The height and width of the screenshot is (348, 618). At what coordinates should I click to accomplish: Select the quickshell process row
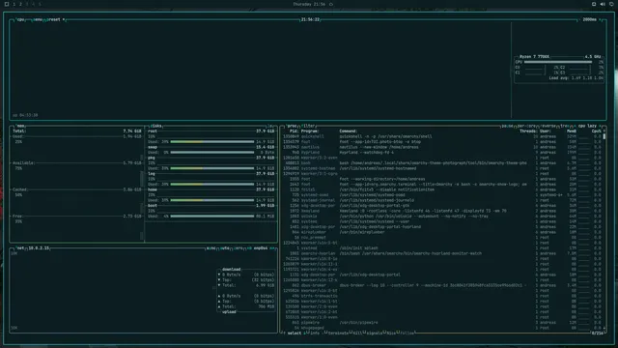click(442, 136)
